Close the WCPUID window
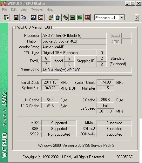This screenshot has height=163, width=142. 138,3
